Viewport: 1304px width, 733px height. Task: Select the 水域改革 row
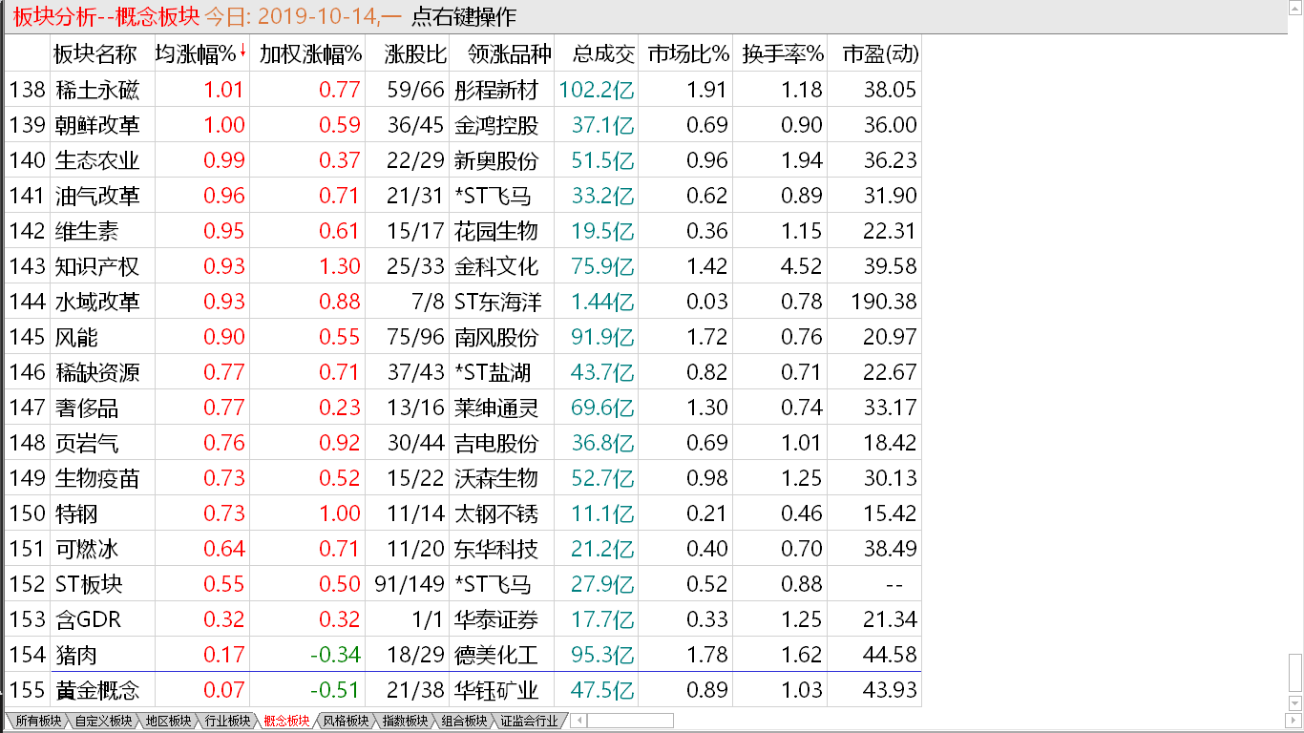pos(463,302)
